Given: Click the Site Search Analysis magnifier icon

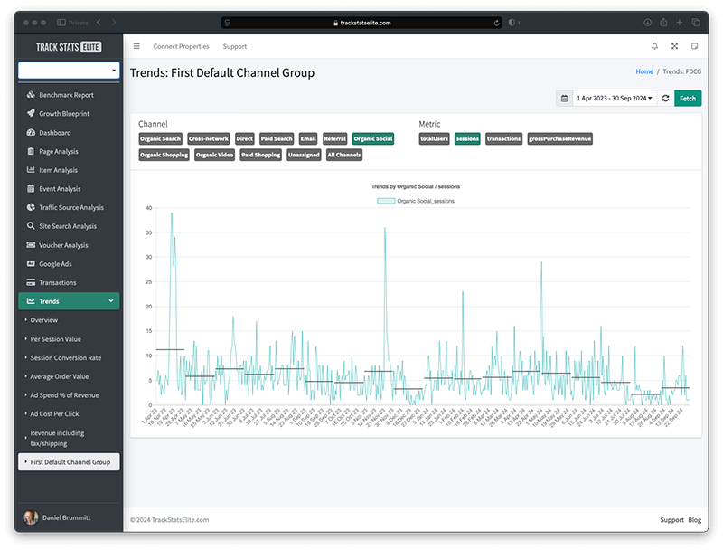Looking at the screenshot, I should click(x=31, y=226).
